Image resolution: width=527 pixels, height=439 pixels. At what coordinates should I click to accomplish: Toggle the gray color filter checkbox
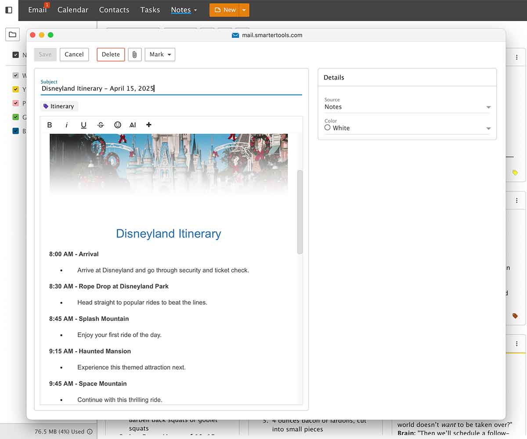(16, 76)
